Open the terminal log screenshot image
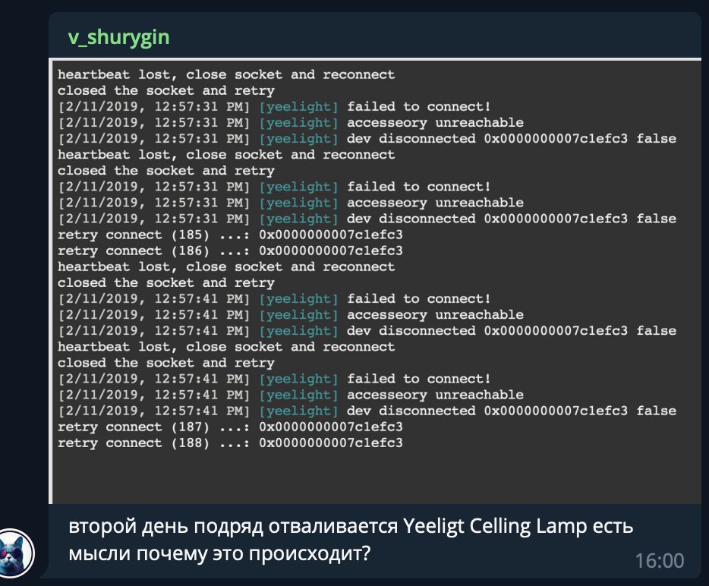This screenshot has width=709, height=586. (375, 281)
